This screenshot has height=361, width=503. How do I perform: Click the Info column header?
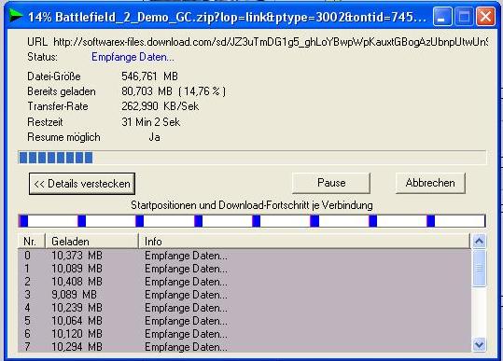click(x=304, y=242)
